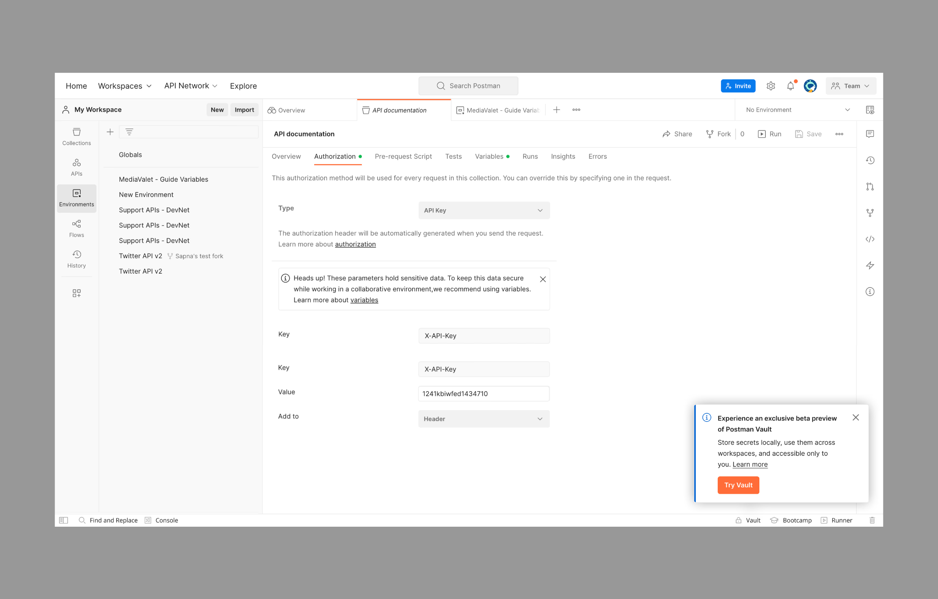
Task: Open the settings gear icon
Action: pyautogui.click(x=771, y=86)
